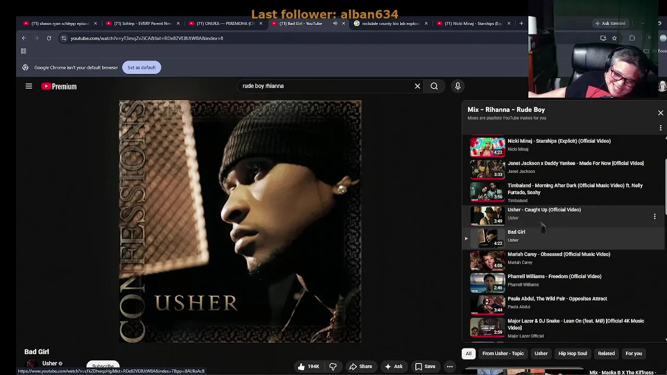Open the mix playlist options menu
Viewport: 667px width, 375px height.
(x=660, y=128)
